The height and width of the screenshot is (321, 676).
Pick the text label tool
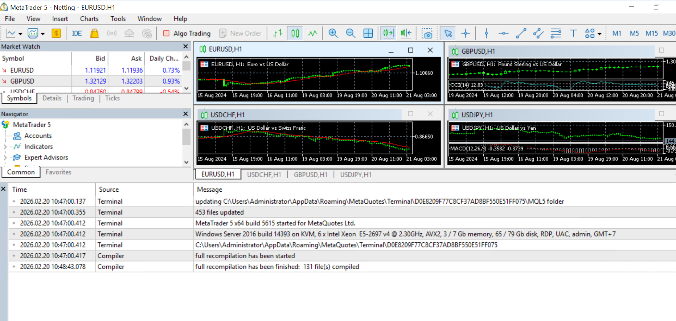573,33
